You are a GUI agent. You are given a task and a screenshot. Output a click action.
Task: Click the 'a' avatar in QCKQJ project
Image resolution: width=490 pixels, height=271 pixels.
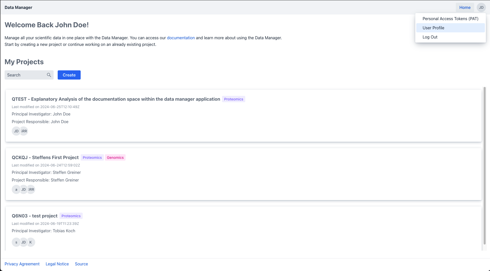click(x=16, y=189)
